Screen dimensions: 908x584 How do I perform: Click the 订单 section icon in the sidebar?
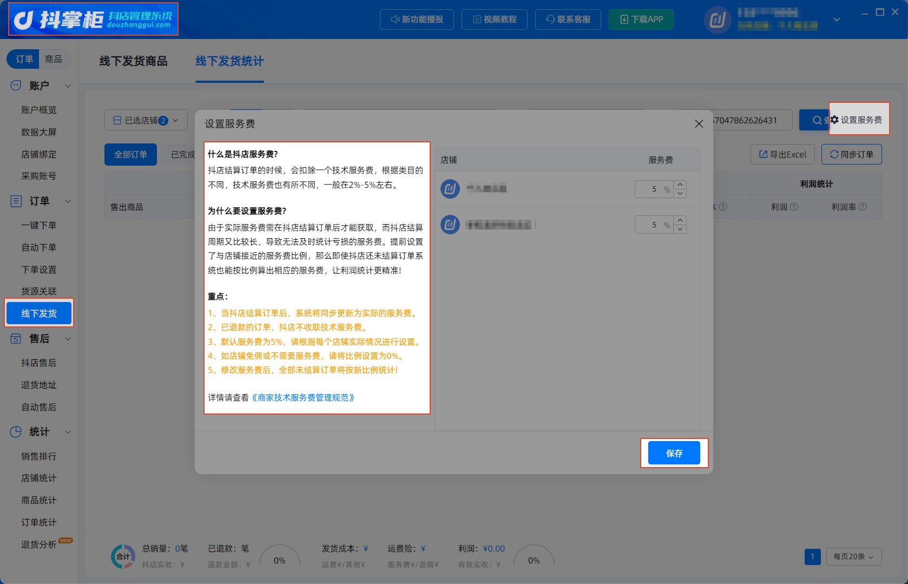[16, 201]
